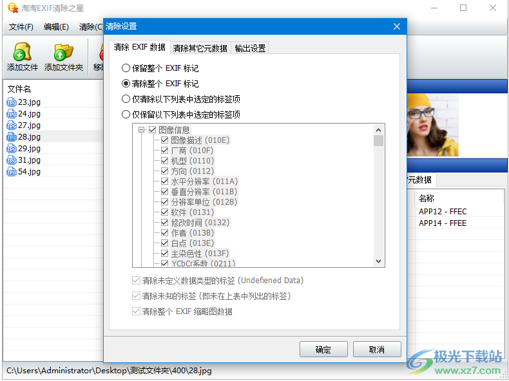
Task: Click the 31.jpg file icon
Action: tap(12, 160)
